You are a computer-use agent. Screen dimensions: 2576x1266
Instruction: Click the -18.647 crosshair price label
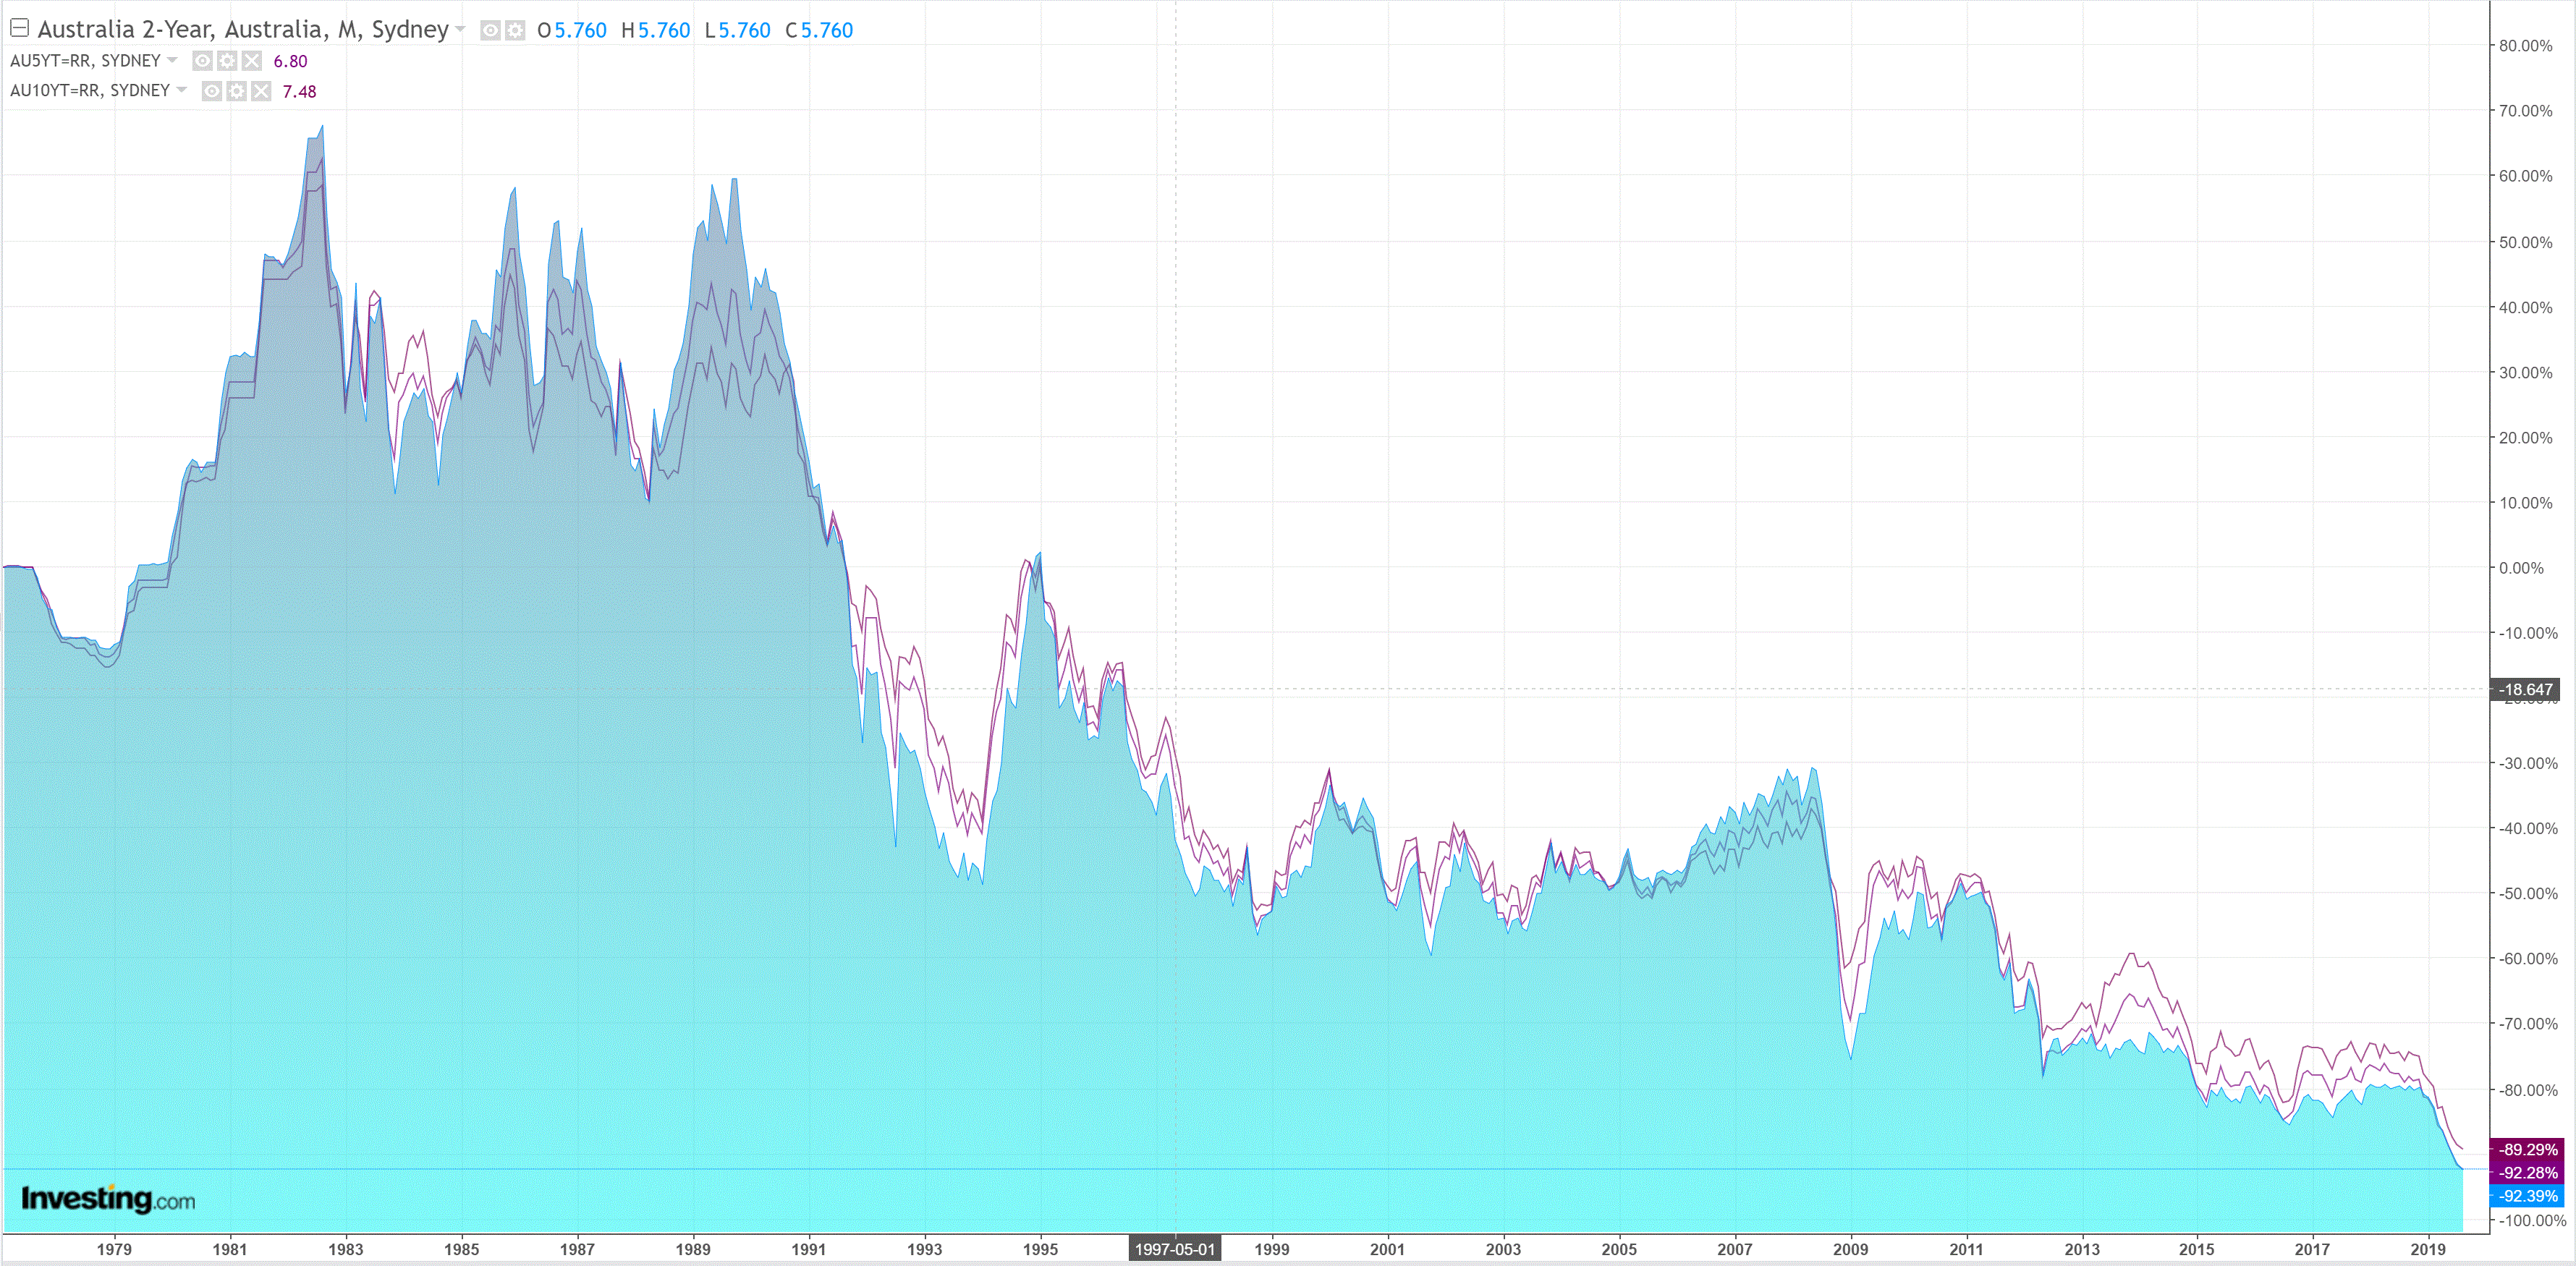[2525, 689]
